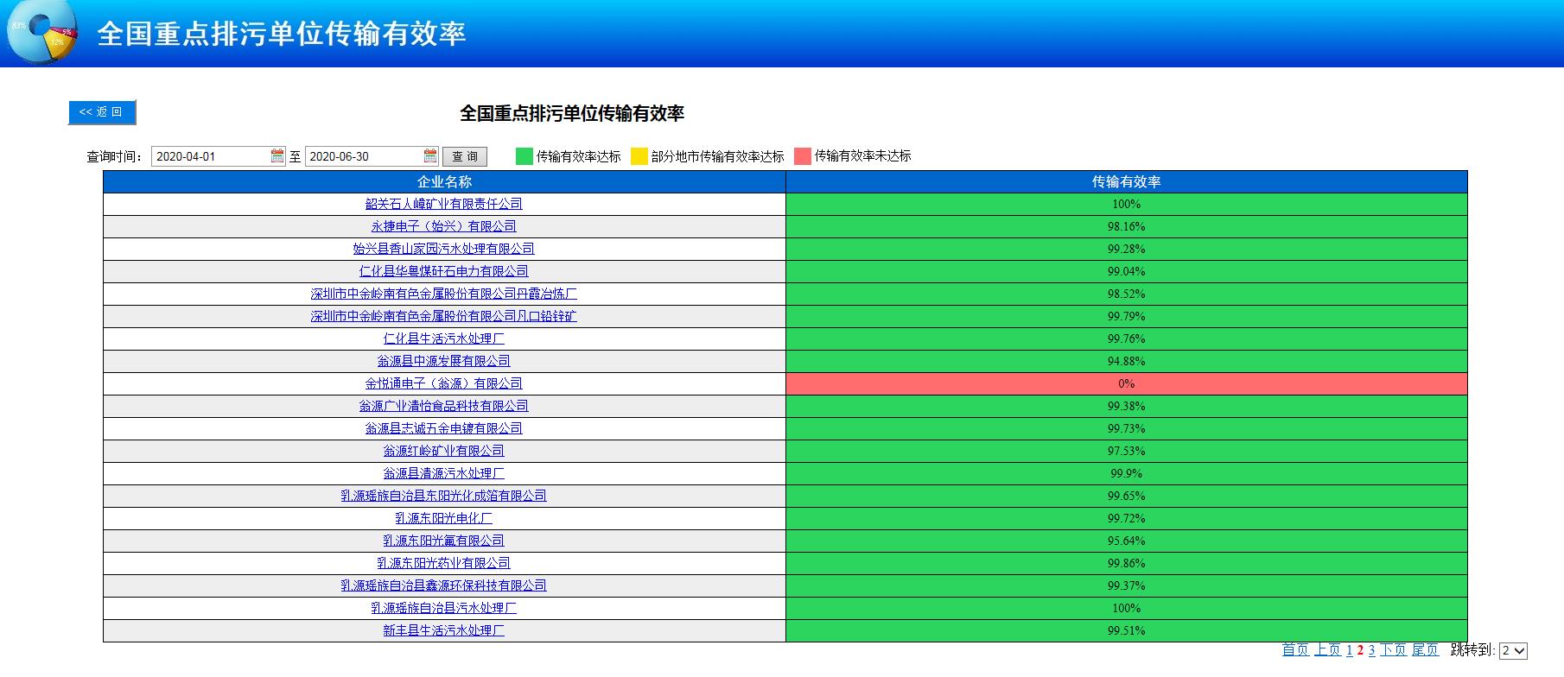This screenshot has height=677, width=1564.
Task: Open 韶关石人嶂矿业有限责任公司 link
Action: (x=444, y=204)
